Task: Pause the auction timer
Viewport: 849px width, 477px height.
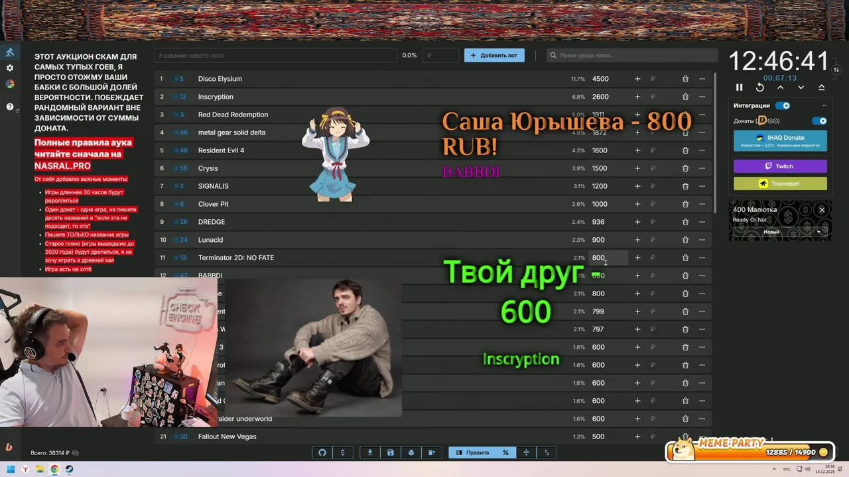Action: pyautogui.click(x=740, y=87)
